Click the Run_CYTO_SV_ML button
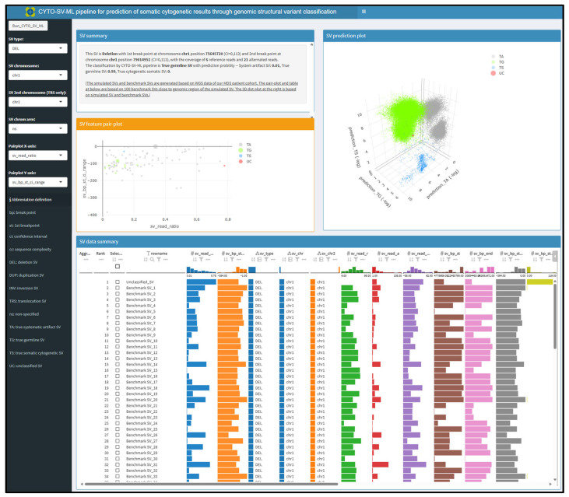 (x=28, y=26)
